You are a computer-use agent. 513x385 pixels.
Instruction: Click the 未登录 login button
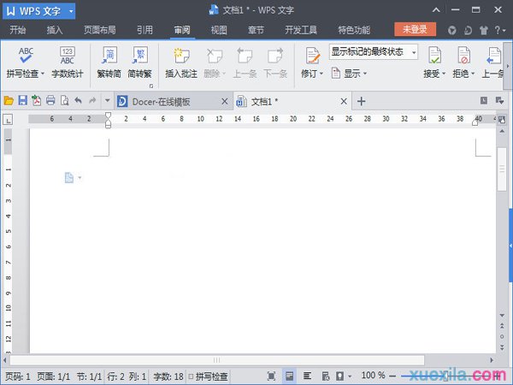pyautogui.click(x=415, y=29)
